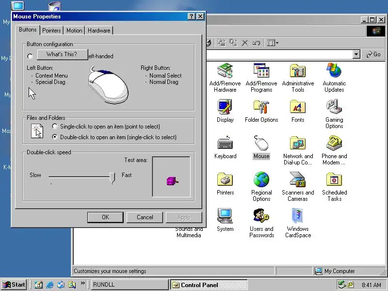This screenshot has height=291, width=388.
Task: Switch to the Buttons tab
Action: [28, 30]
